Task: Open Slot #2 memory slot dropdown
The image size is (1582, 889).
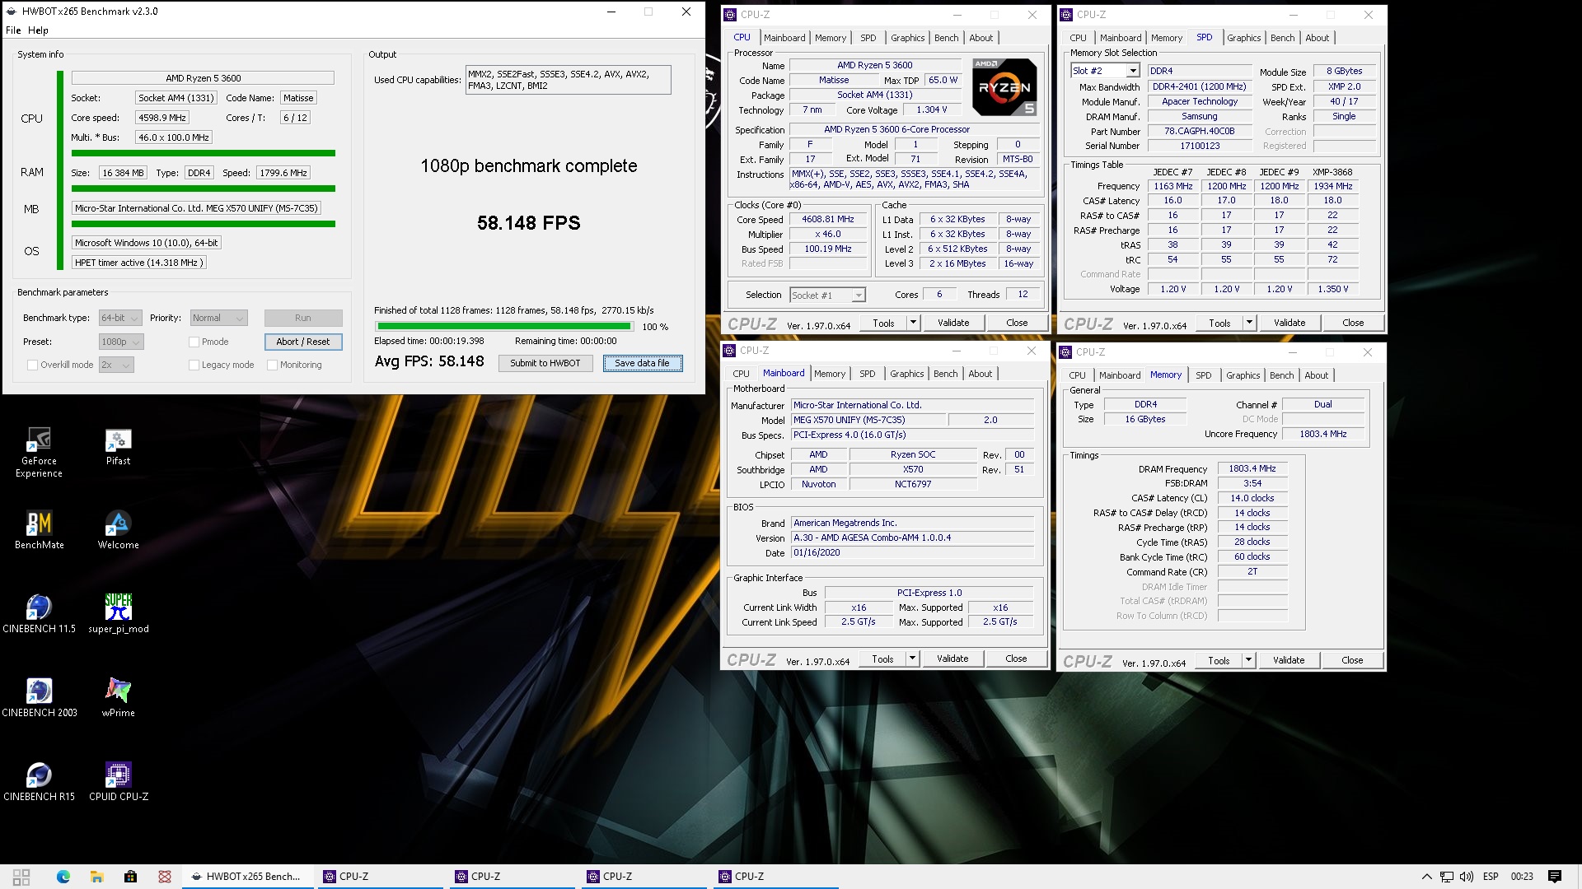Action: pos(1104,71)
